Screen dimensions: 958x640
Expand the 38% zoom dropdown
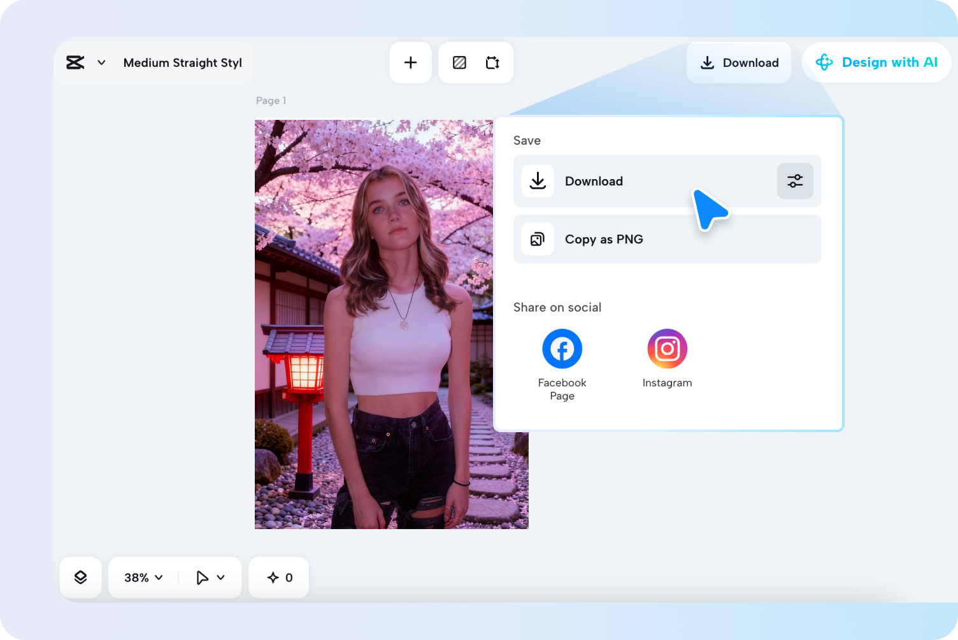click(x=143, y=578)
